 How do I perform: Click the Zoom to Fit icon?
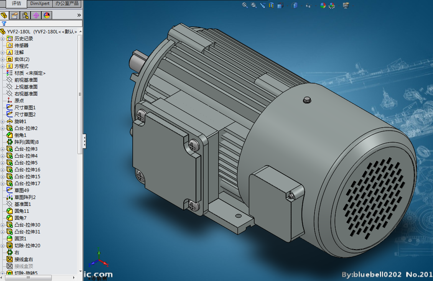[x=245, y=5]
